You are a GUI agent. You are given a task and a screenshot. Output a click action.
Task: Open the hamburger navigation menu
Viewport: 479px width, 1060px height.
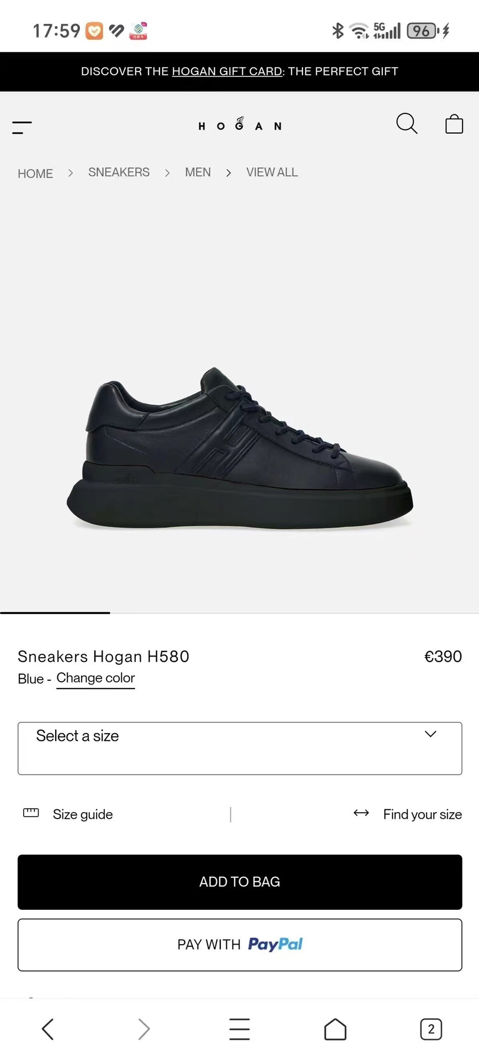(x=22, y=128)
